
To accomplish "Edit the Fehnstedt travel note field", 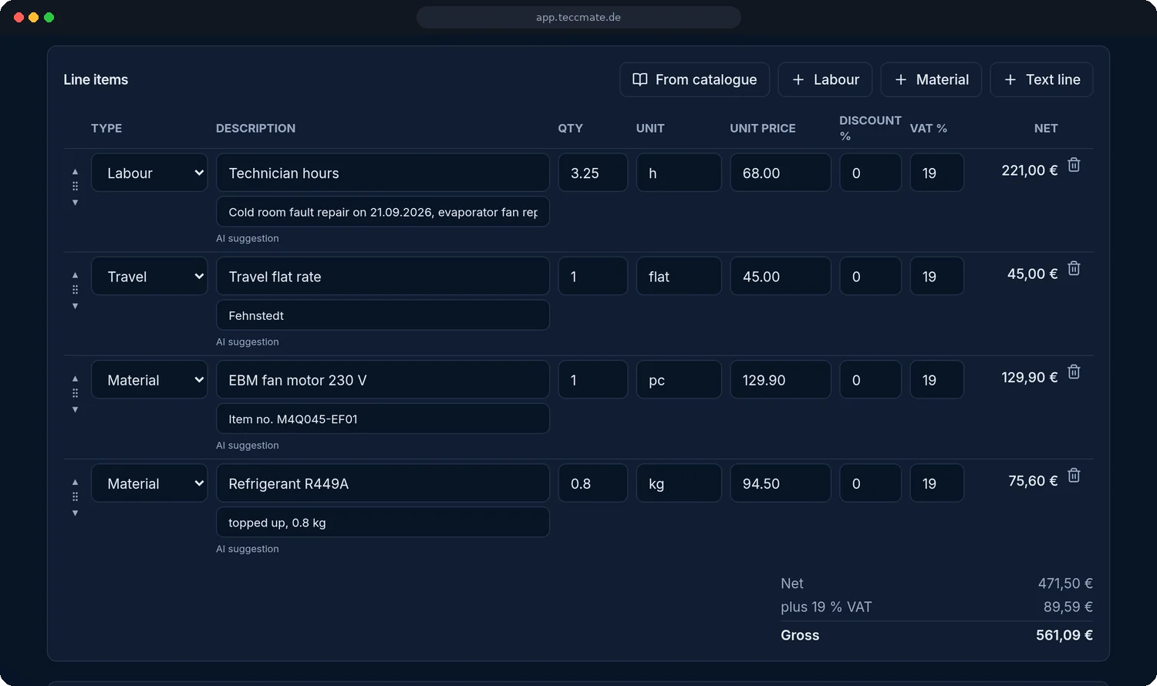I will (x=383, y=315).
